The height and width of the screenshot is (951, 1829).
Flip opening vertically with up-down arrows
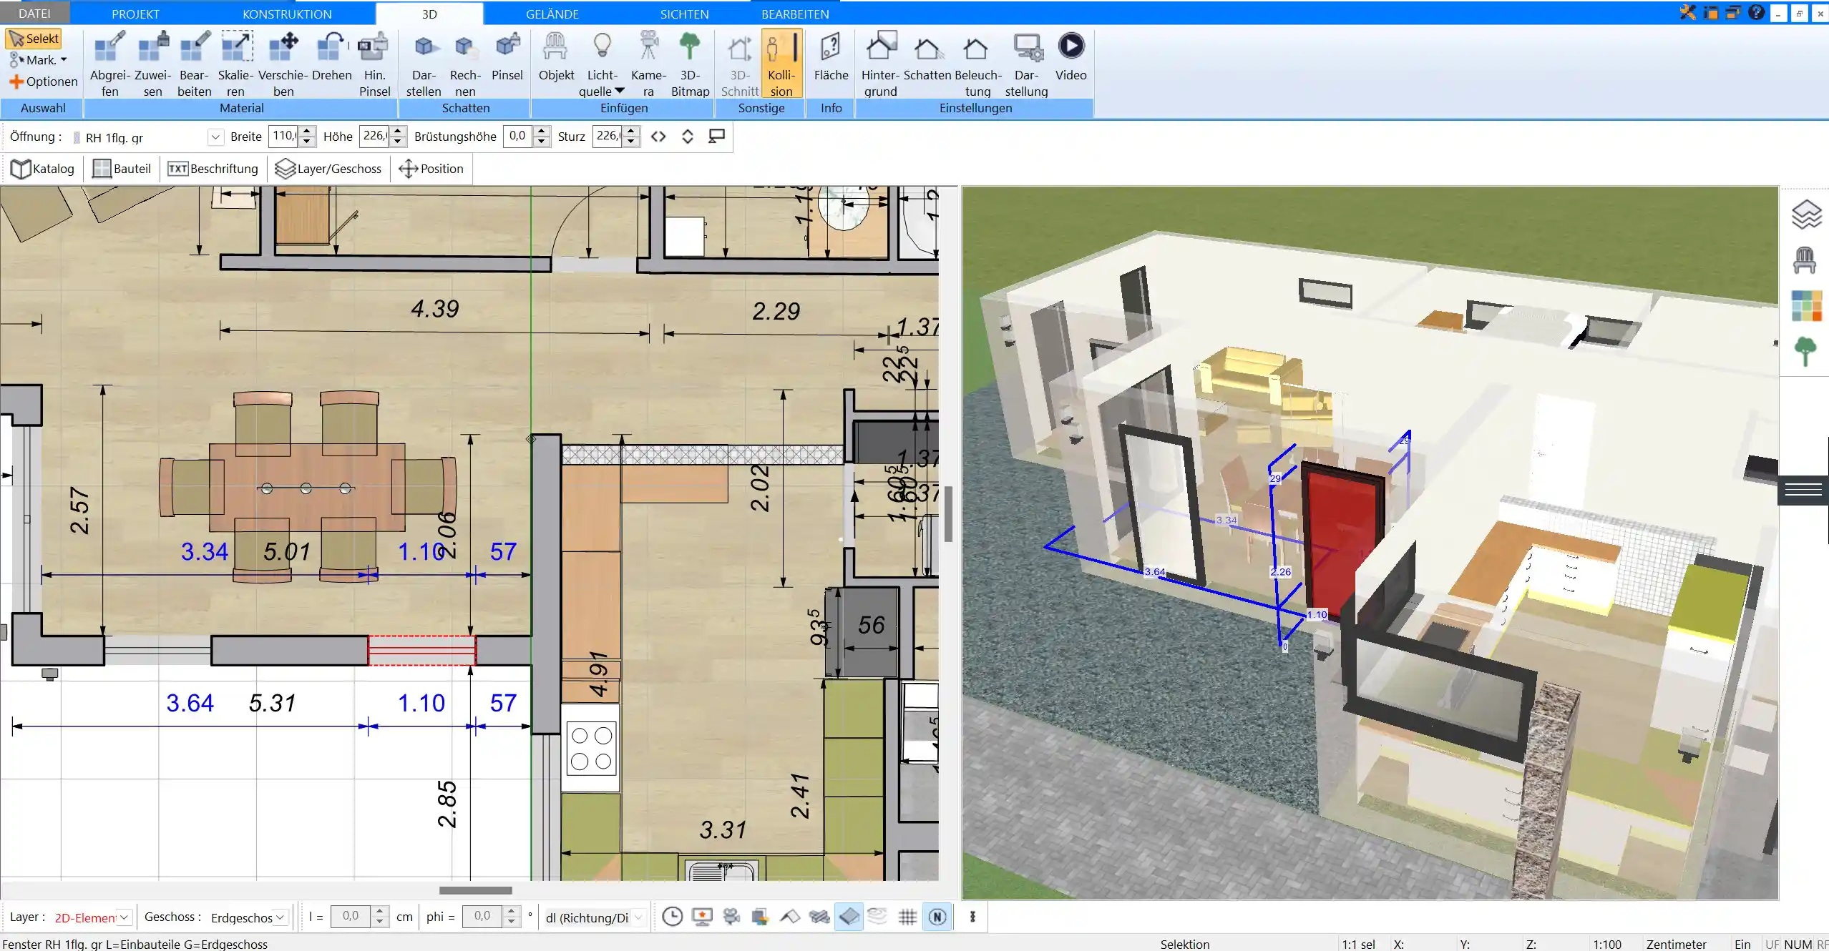tap(687, 136)
